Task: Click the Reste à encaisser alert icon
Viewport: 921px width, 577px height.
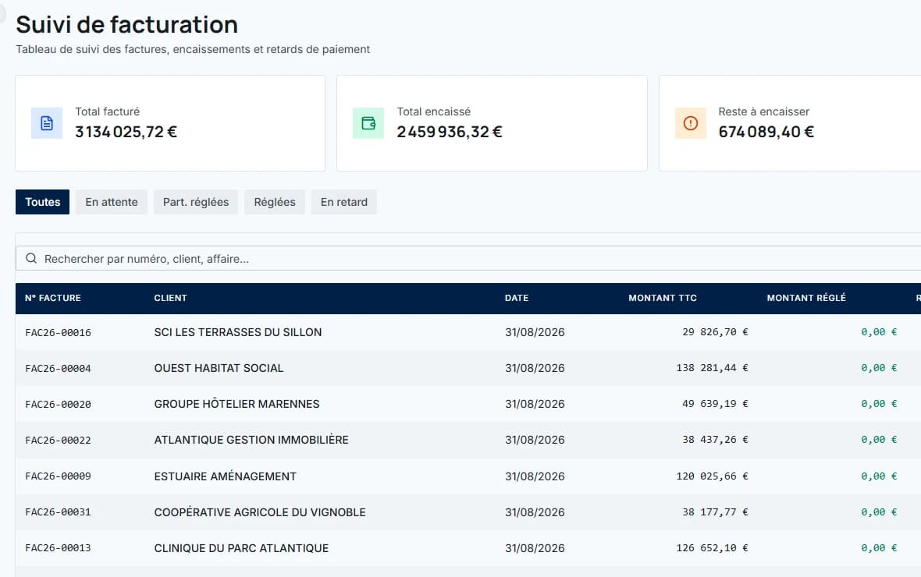Action: (x=691, y=123)
